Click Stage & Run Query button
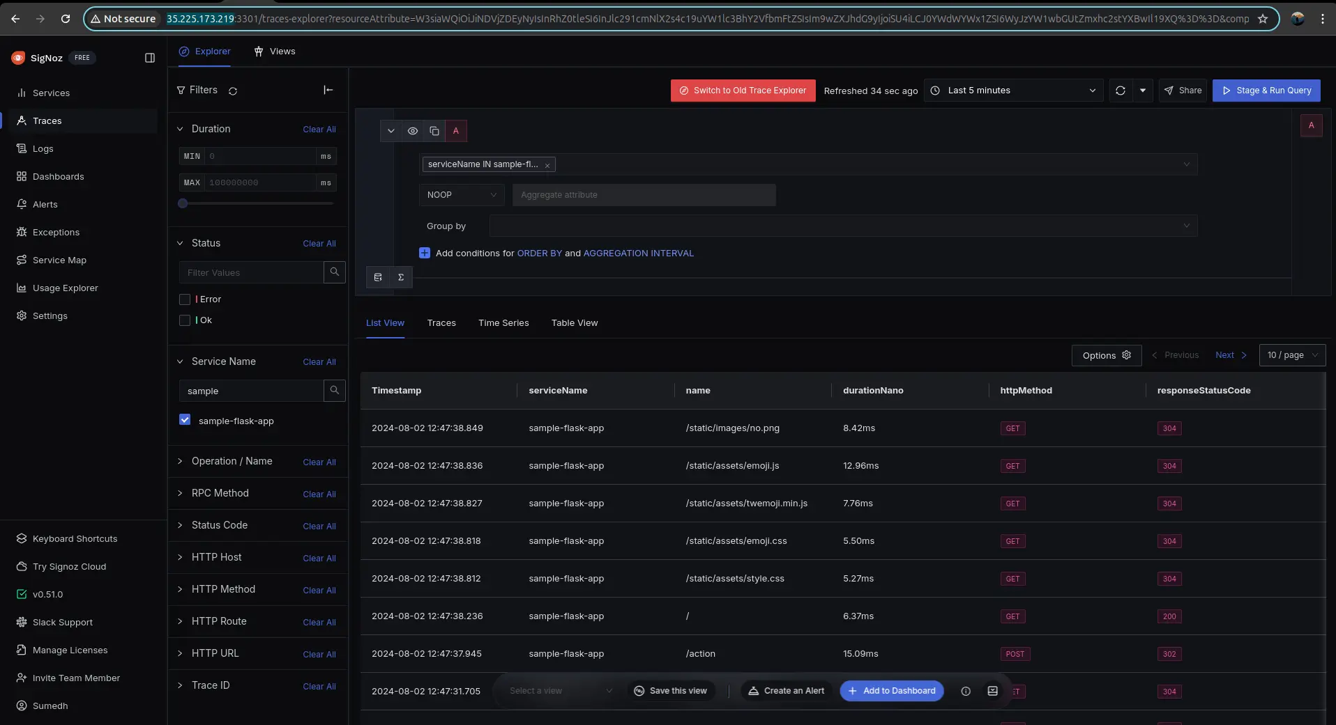1336x725 pixels. click(x=1266, y=91)
